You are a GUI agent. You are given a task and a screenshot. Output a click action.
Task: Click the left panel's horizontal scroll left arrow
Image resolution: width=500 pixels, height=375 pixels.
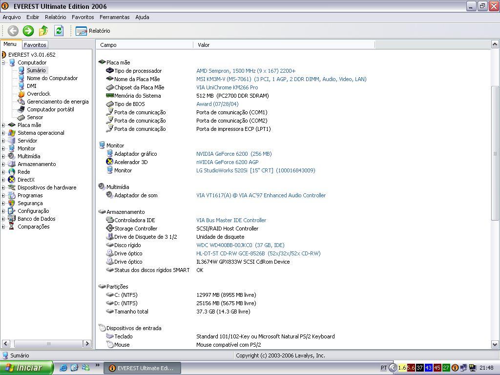(x=6, y=343)
